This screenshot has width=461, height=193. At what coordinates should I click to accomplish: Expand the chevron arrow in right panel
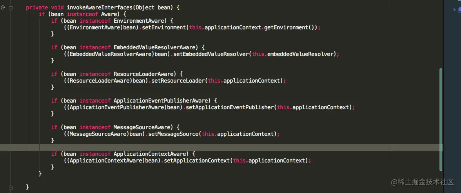pos(454,10)
